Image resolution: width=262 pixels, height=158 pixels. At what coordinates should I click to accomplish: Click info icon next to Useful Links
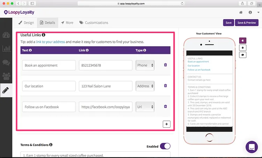coord(43,35)
